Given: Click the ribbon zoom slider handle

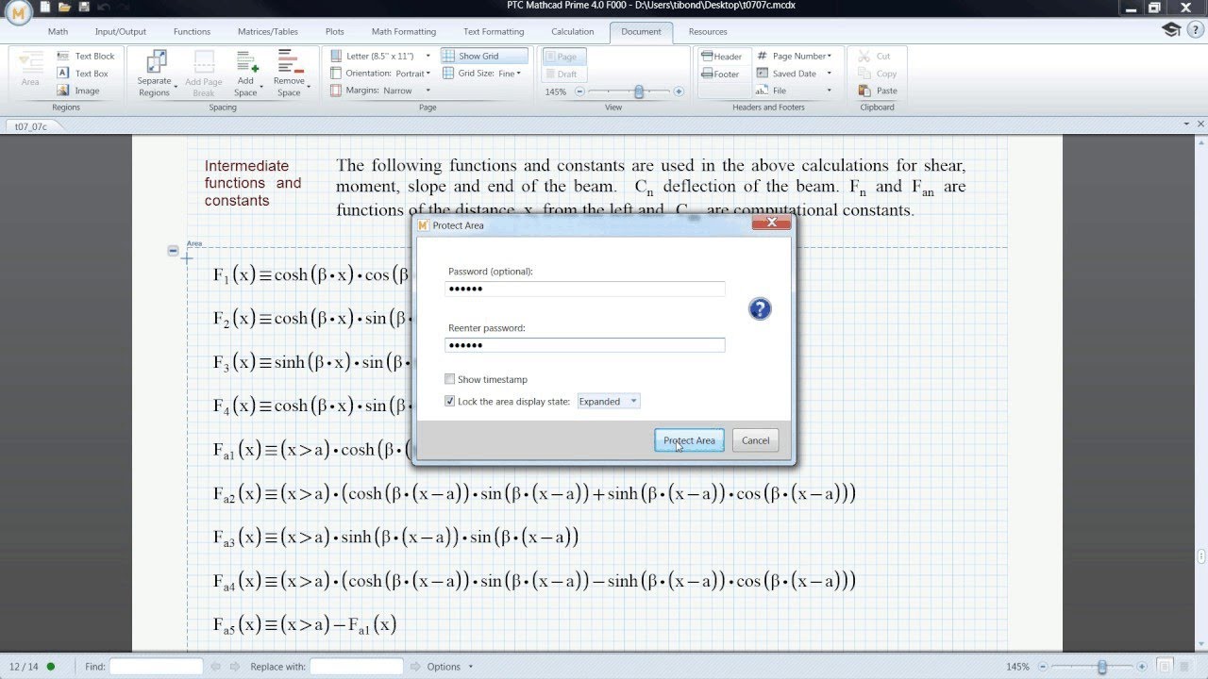Looking at the screenshot, I should pyautogui.click(x=639, y=91).
